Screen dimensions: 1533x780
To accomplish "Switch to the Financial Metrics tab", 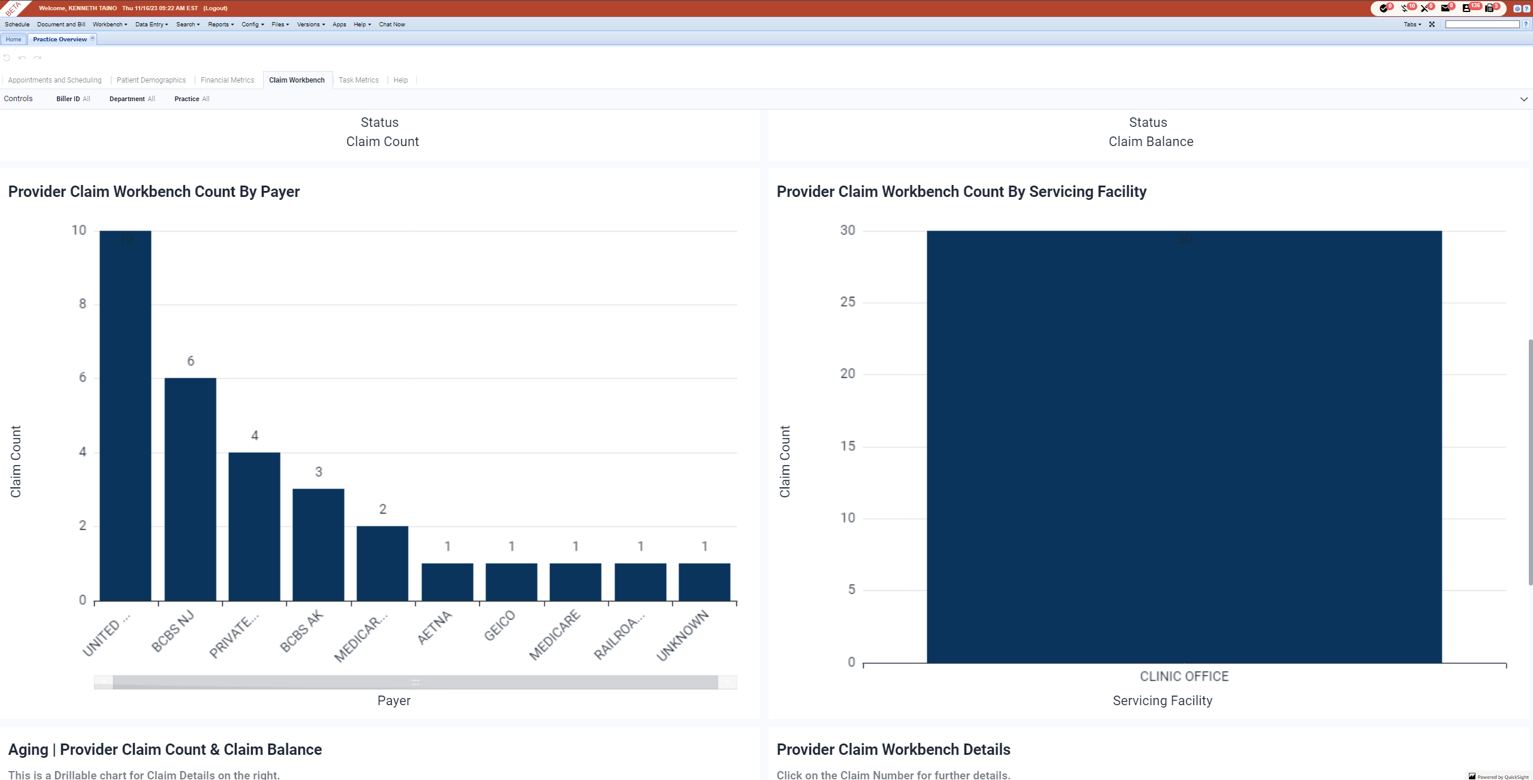I will (x=227, y=80).
